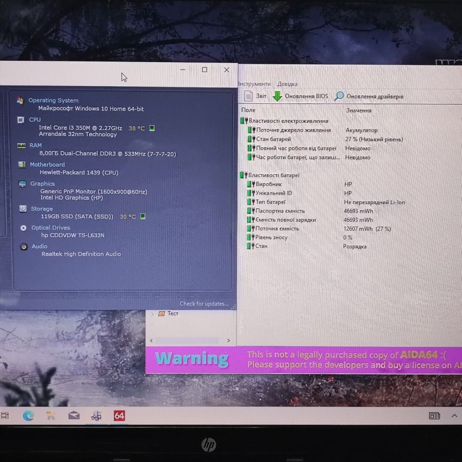Maximize the Speccy window

[x=204, y=69]
